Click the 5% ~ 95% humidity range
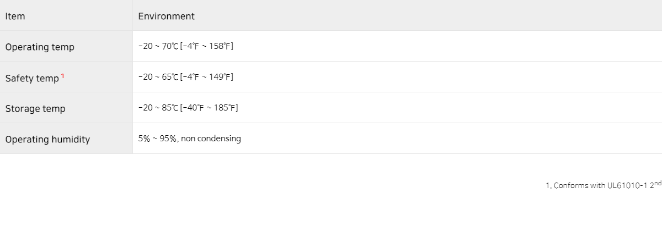Screen dimensions: 662x232 (x=157, y=139)
